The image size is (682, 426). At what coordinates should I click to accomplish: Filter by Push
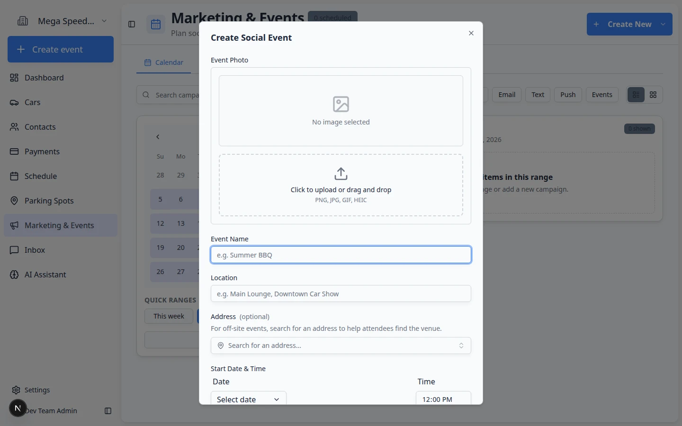pyautogui.click(x=568, y=95)
